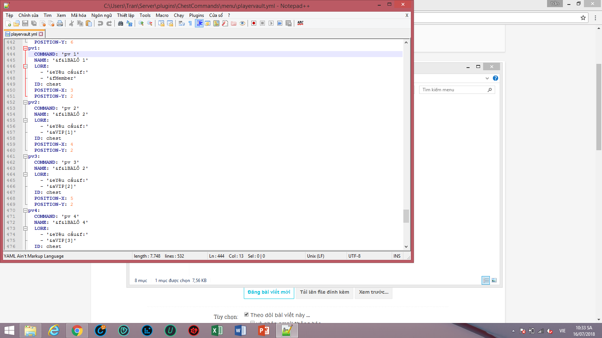602x338 pixels.
Task: Click the Find (binoculars) toolbar icon
Action: coord(120,23)
